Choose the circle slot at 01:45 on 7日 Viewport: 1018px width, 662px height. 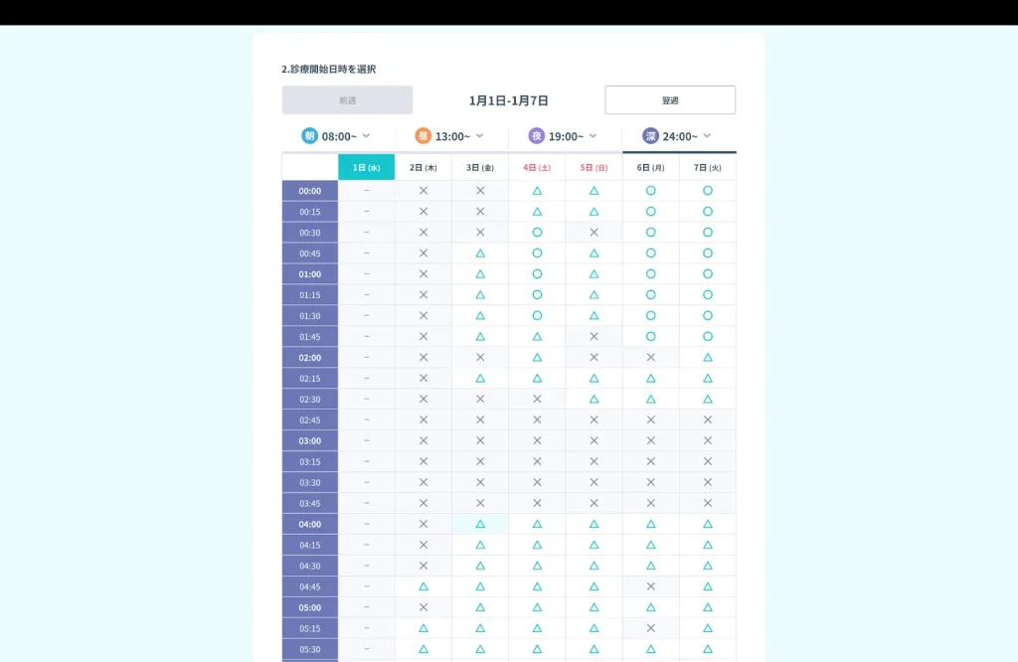click(x=708, y=336)
